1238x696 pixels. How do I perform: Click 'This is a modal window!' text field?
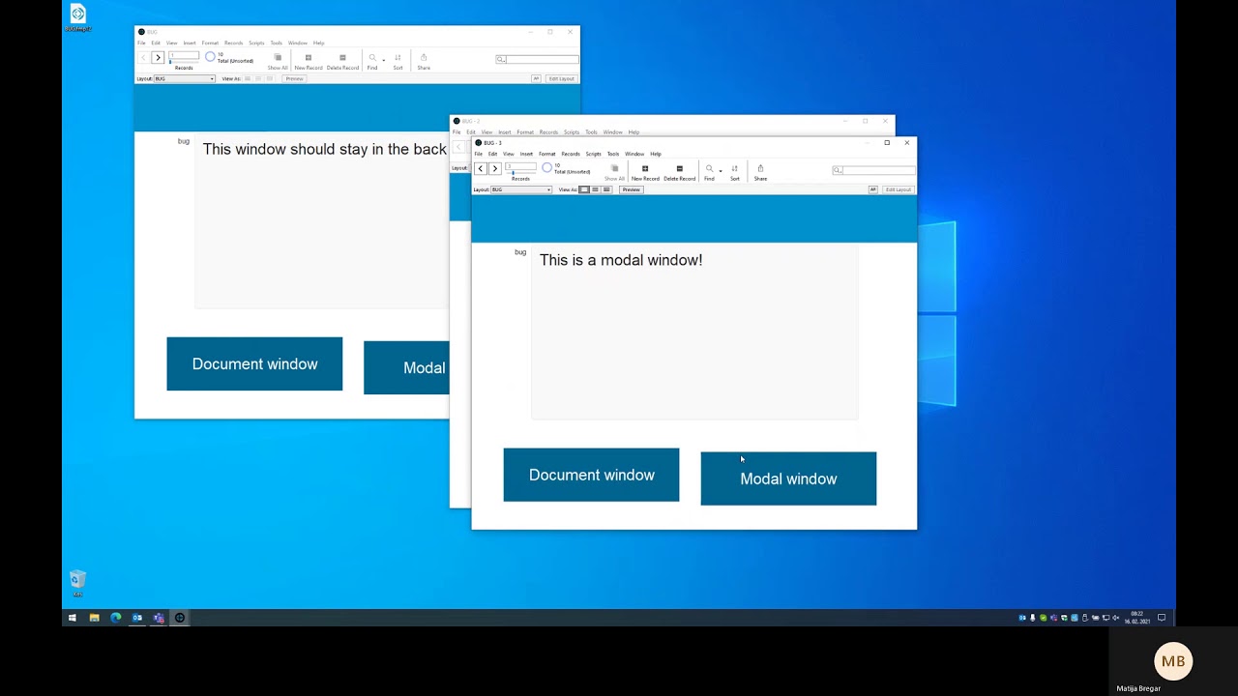coord(694,332)
